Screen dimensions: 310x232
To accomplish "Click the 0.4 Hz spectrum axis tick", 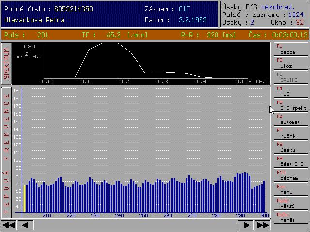I will [202, 82].
